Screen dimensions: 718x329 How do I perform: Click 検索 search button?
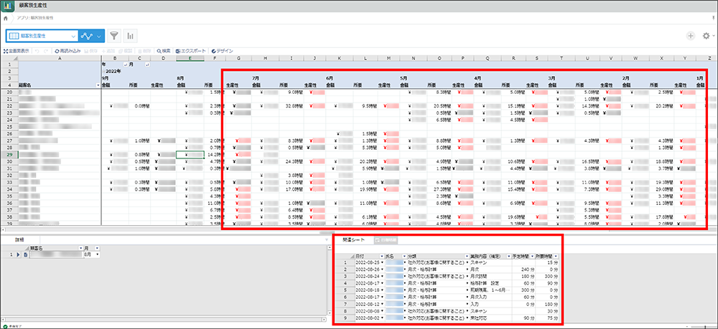click(x=164, y=51)
